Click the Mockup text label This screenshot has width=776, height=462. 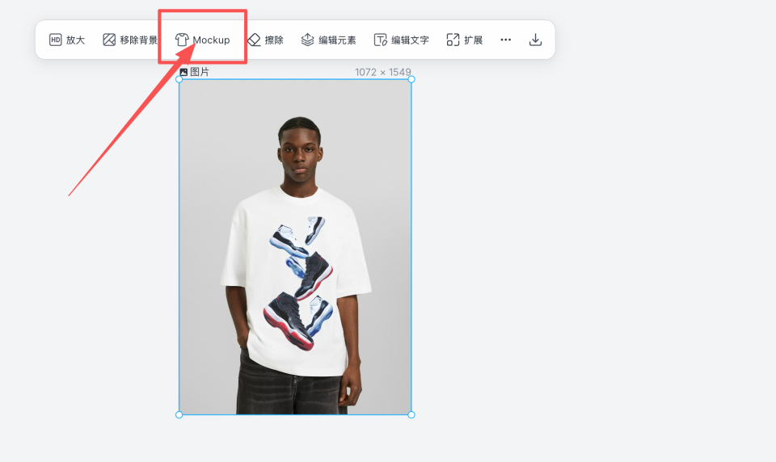coord(211,40)
